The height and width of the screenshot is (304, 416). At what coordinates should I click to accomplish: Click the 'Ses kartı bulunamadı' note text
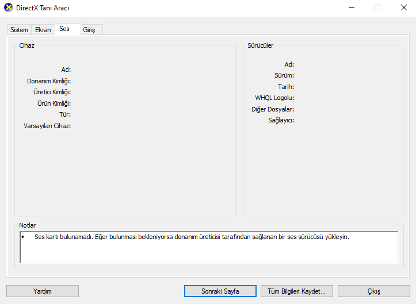[192, 237]
